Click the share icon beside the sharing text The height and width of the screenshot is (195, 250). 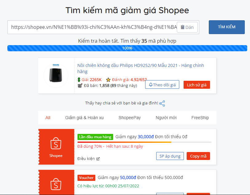[x=162, y=103]
